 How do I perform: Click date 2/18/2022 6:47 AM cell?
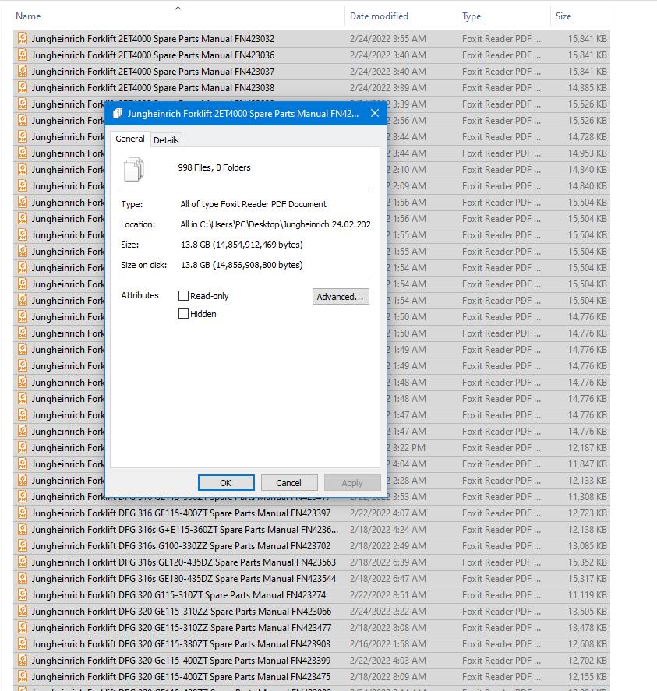coord(388,578)
